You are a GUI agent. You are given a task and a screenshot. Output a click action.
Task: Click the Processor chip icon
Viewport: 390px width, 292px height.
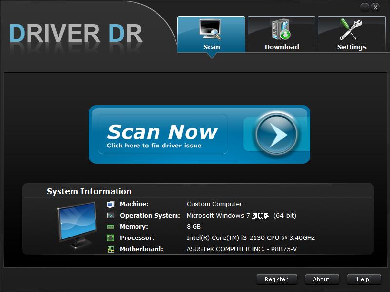click(x=111, y=238)
